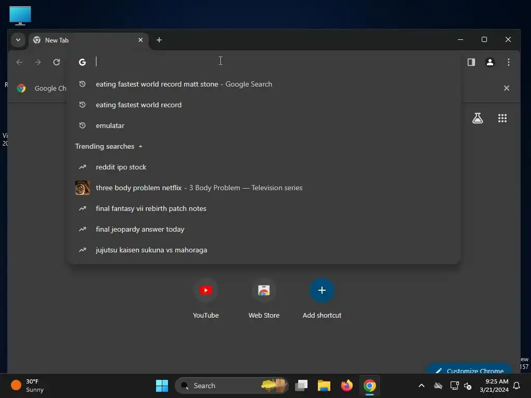Open the notification bell
Viewport: 531px width, 398px height.
click(x=516, y=386)
